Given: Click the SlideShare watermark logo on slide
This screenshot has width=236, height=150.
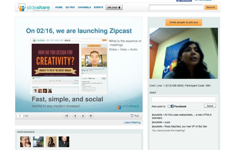Looking at the screenshot, I should [128, 106].
